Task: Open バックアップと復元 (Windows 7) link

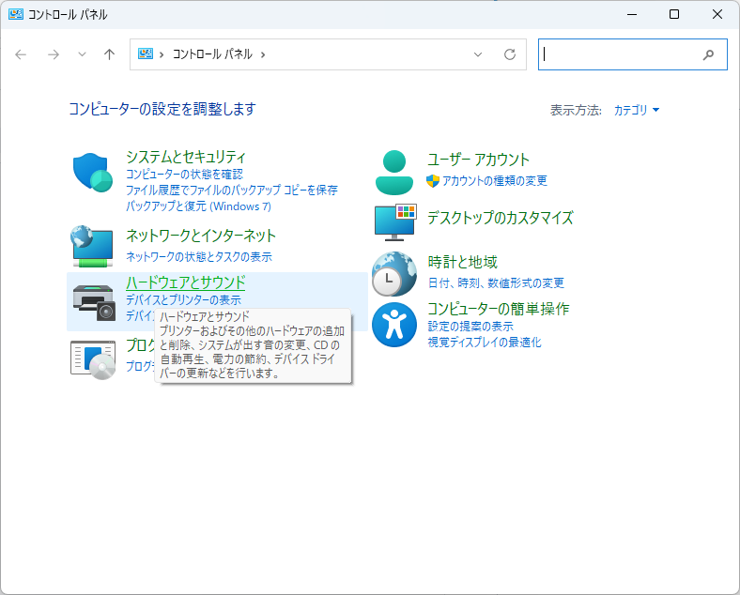Action: (198, 206)
